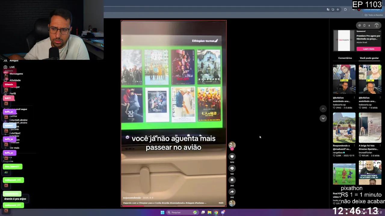Open the green-haired anime @brkklive thumbnail

click(x=370, y=79)
